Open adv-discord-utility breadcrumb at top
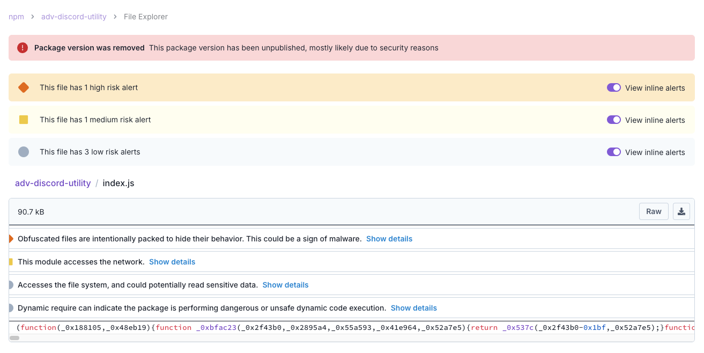 pyautogui.click(x=74, y=17)
